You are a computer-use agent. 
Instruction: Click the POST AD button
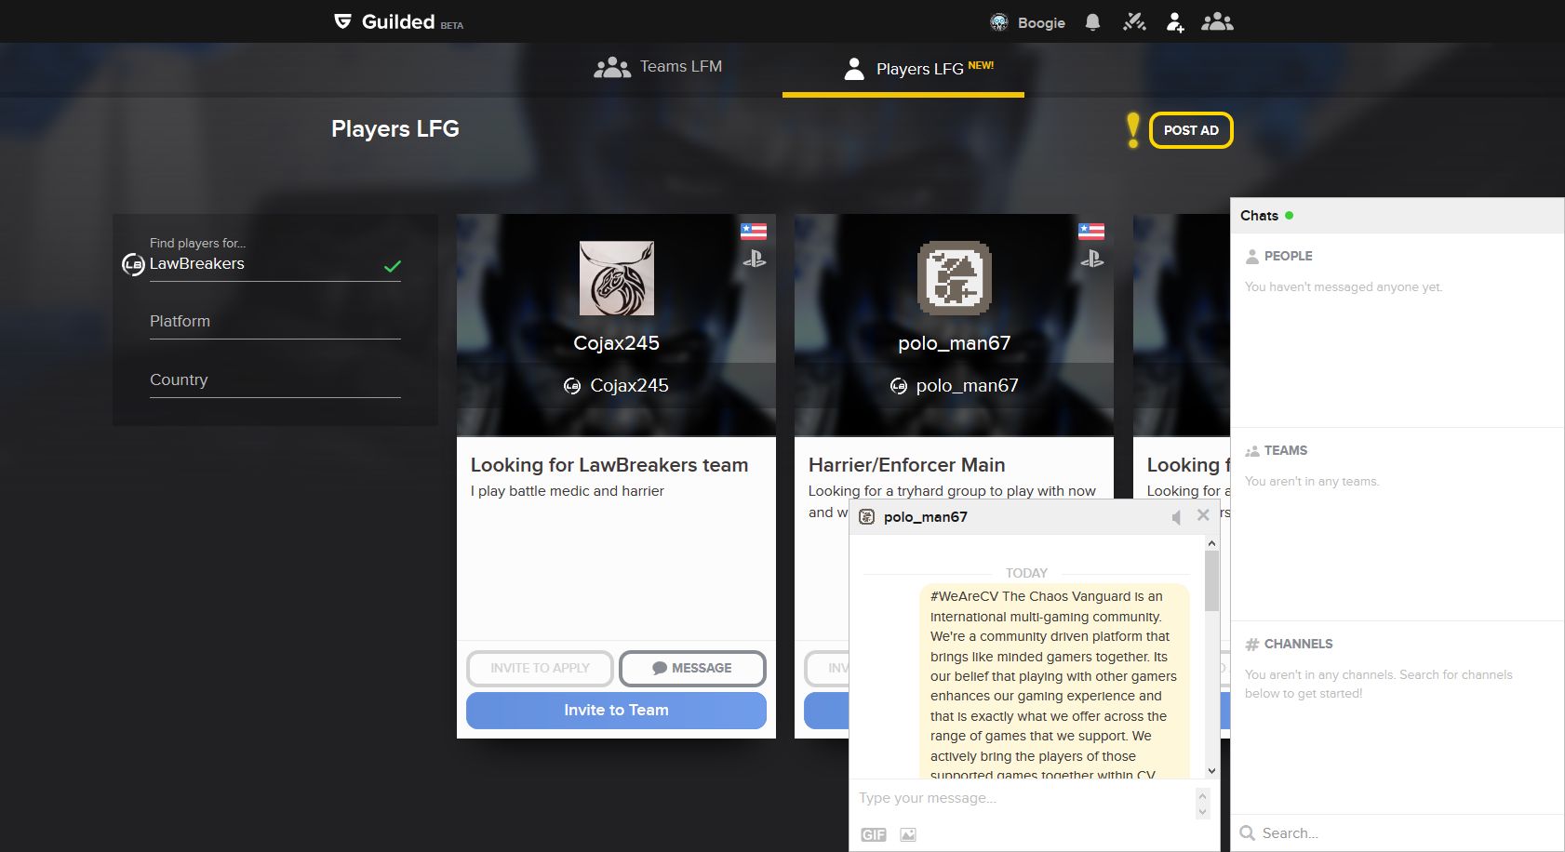pos(1191,130)
